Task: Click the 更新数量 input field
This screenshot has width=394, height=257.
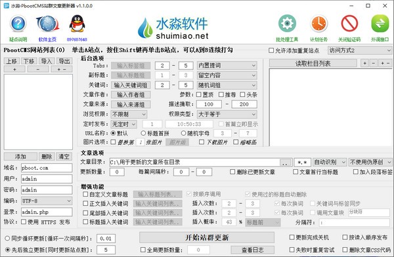Action: (117, 172)
